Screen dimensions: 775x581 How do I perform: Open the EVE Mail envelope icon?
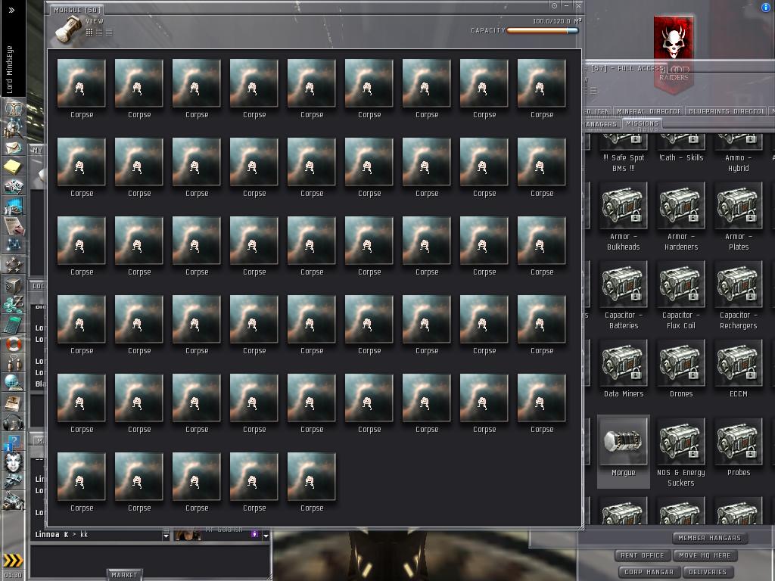14,148
